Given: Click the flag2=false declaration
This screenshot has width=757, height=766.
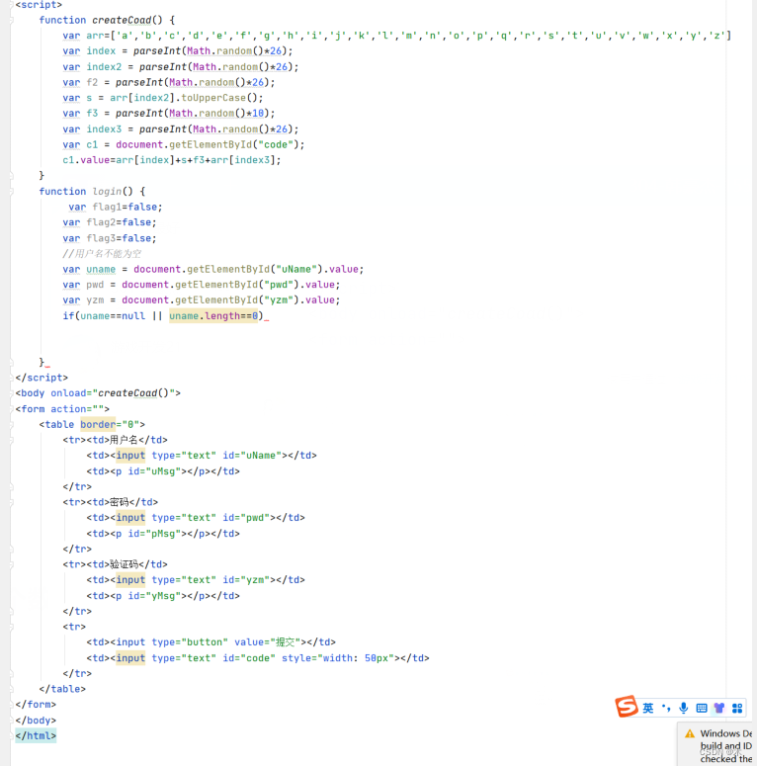Looking at the screenshot, I should (x=110, y=222).
